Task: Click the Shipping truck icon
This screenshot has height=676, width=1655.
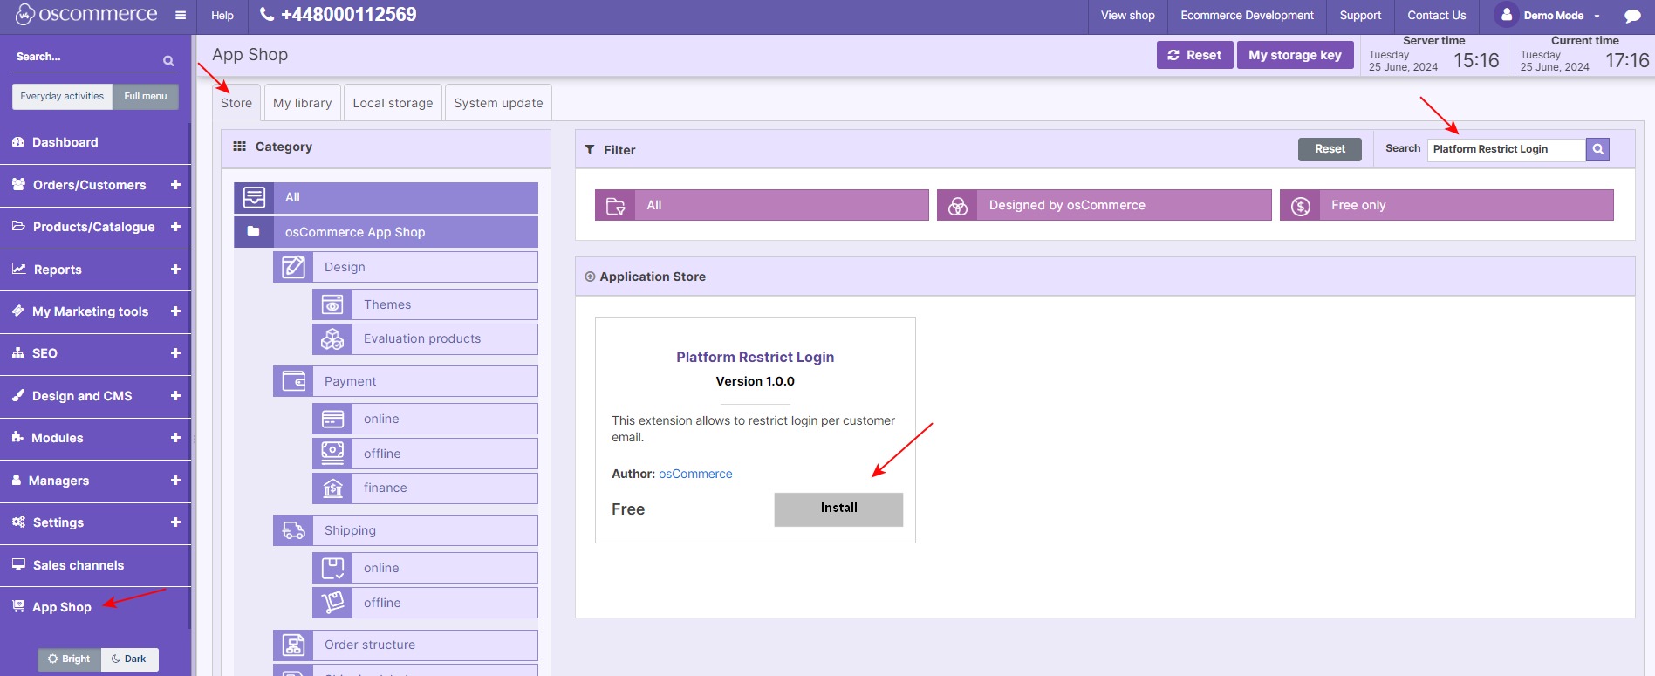Action: tap(293, 530)
